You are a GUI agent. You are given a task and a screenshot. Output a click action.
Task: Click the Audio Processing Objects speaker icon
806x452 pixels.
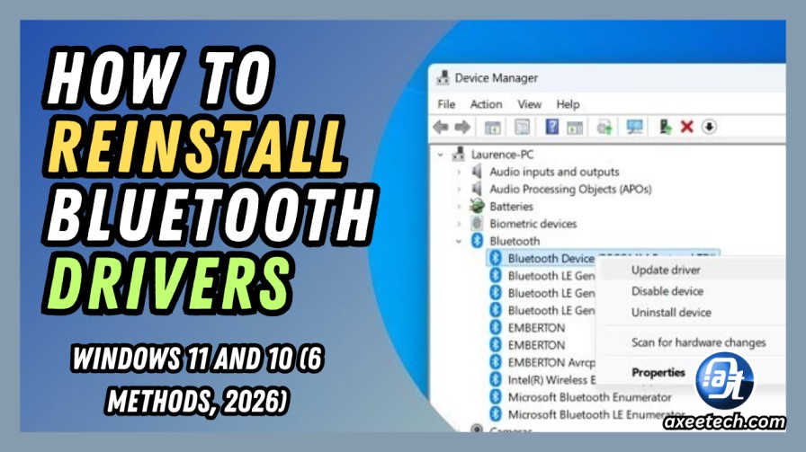click(477, 189)
